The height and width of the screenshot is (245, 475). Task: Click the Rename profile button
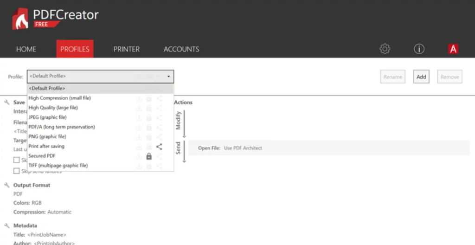(x=392, y=77)
